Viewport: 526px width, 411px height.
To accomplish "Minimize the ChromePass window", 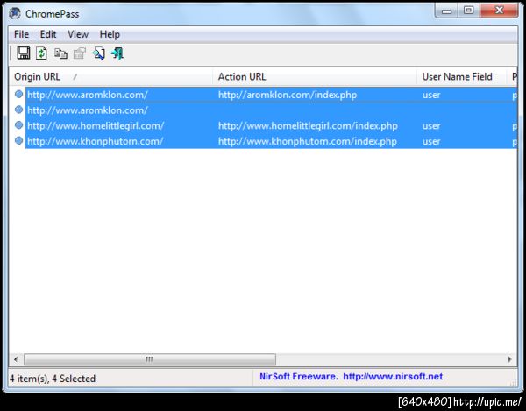I will (x=446, y=11).
